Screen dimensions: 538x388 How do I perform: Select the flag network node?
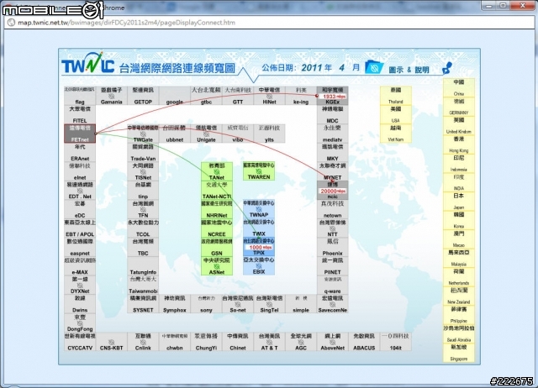80,96
